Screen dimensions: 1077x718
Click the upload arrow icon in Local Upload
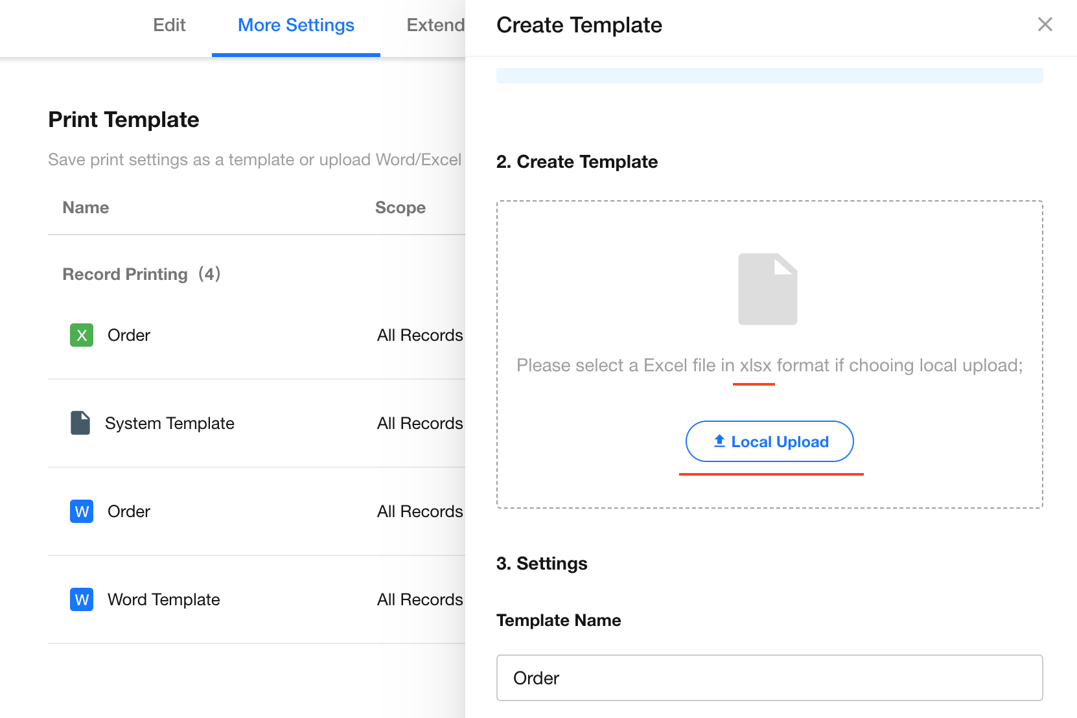pyautogui.click(x=719, y=441)
